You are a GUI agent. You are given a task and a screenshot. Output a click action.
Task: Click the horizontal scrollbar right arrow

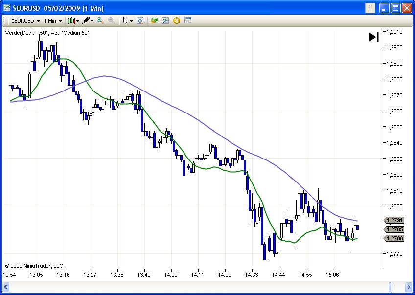coord(408,287)
